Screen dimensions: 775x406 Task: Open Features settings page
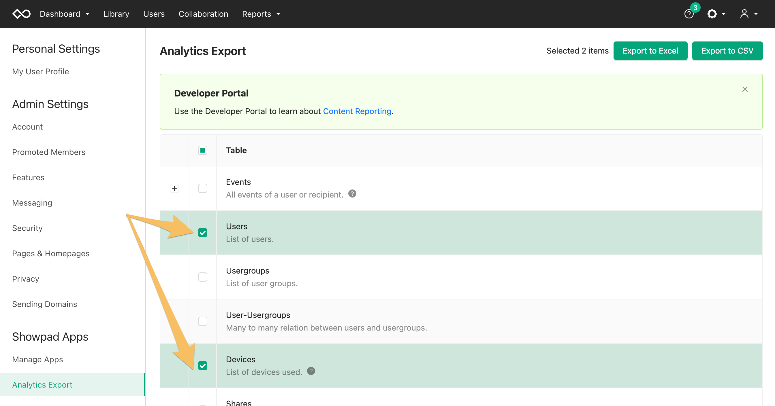coord(28,178)
